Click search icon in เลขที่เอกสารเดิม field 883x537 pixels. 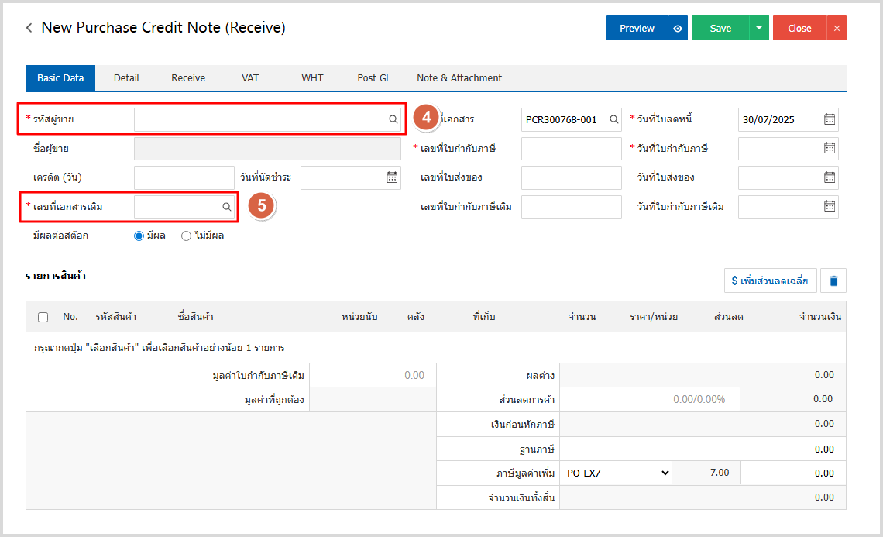(x=227, y=207)
